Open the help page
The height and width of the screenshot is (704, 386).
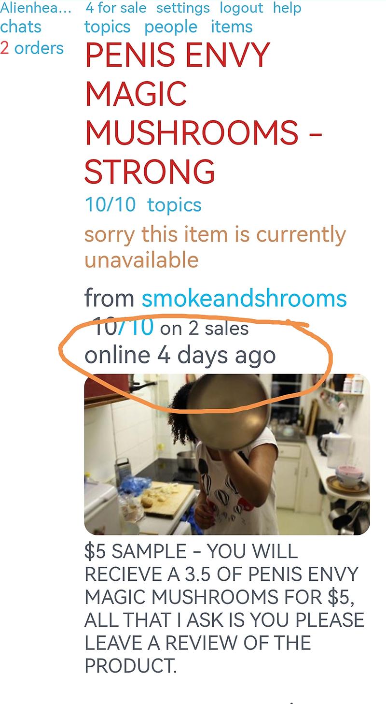[287, 8]
